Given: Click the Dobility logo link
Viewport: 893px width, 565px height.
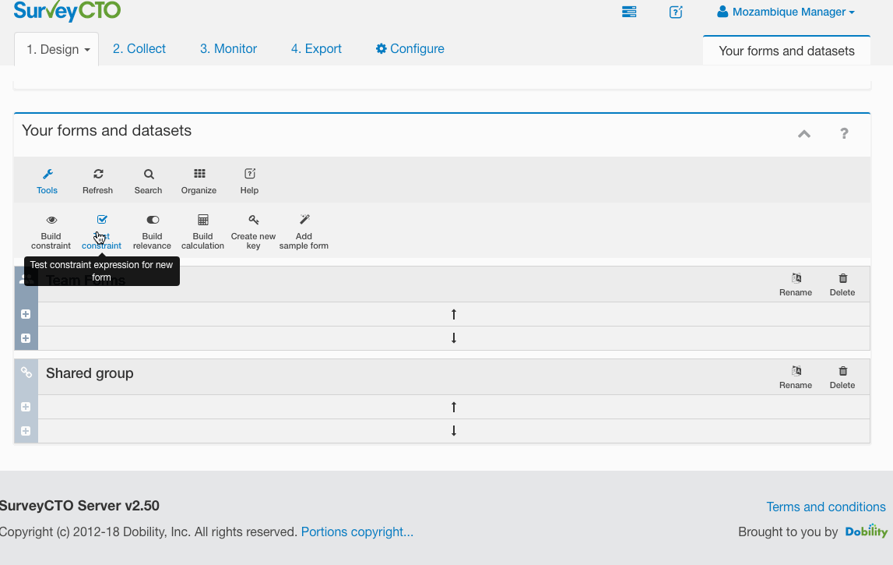Looking at the screenshot, I should (x=867, y=531).
